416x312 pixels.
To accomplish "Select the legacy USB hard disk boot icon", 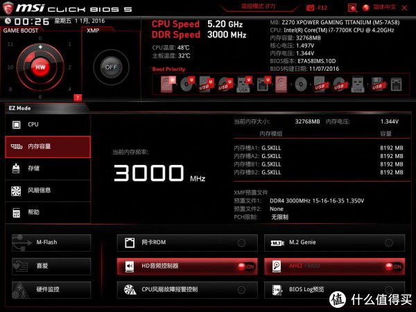I will pos(320,85).
